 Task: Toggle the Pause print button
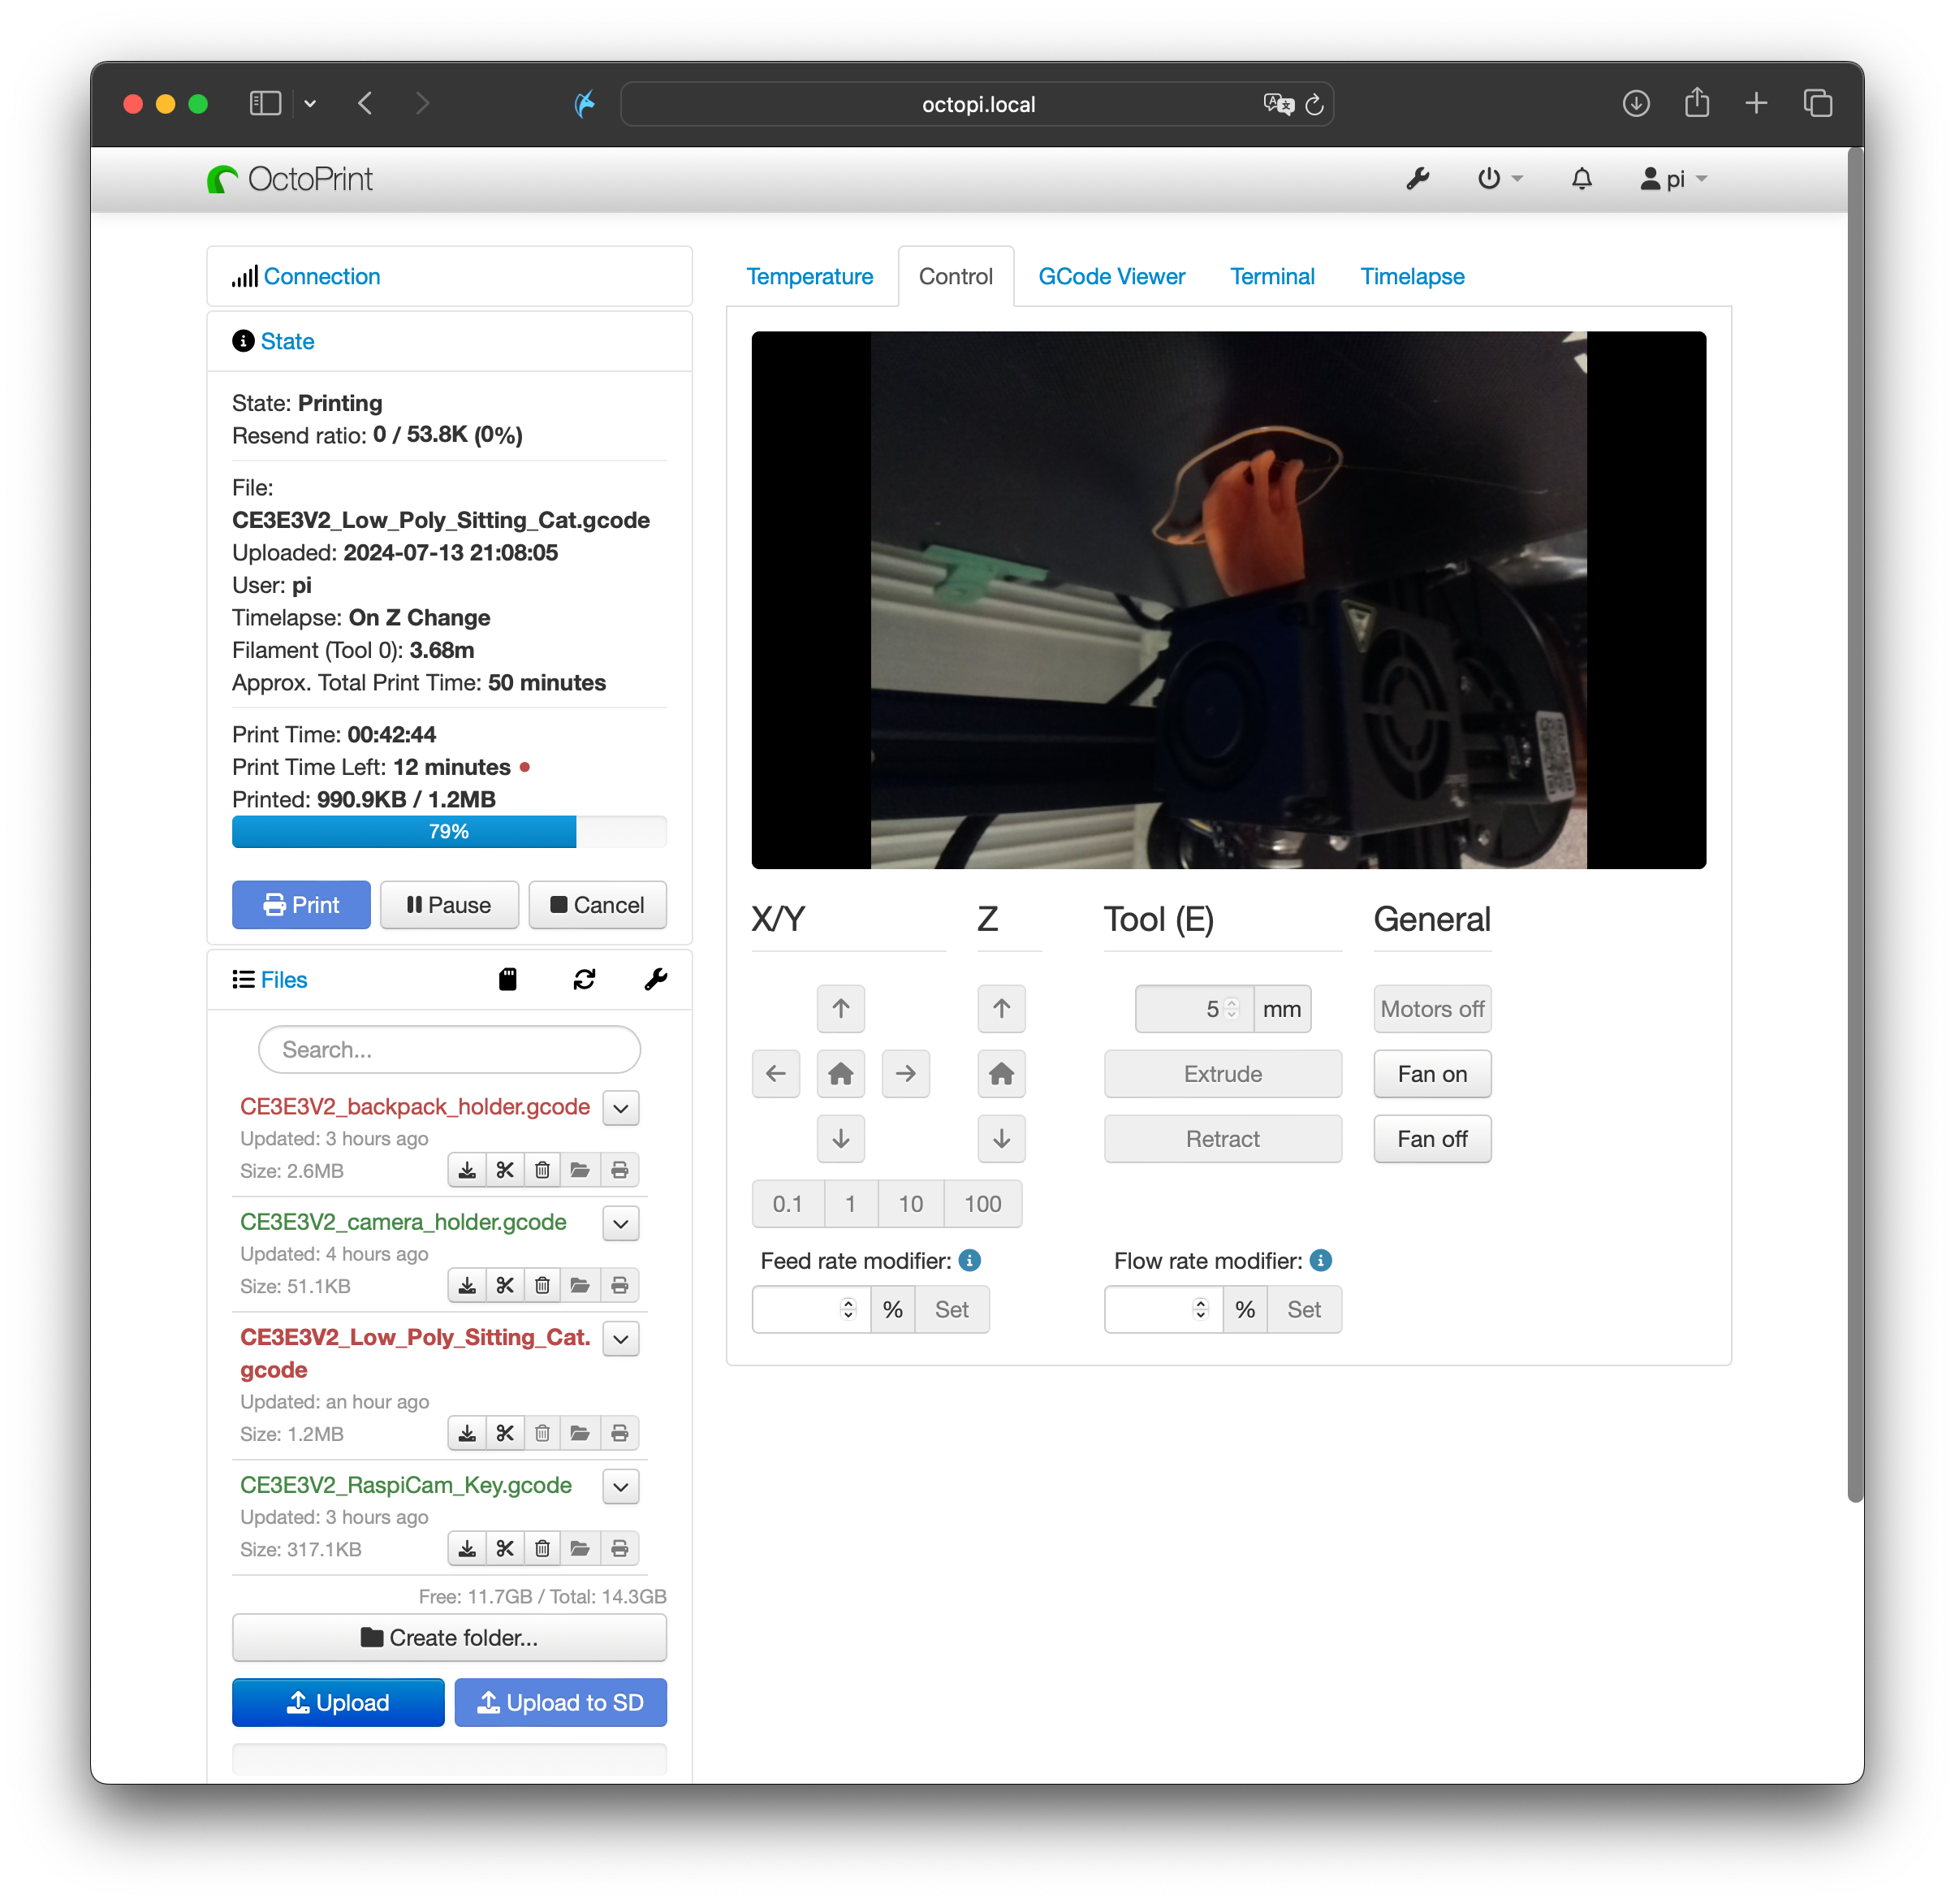point(449,905)
